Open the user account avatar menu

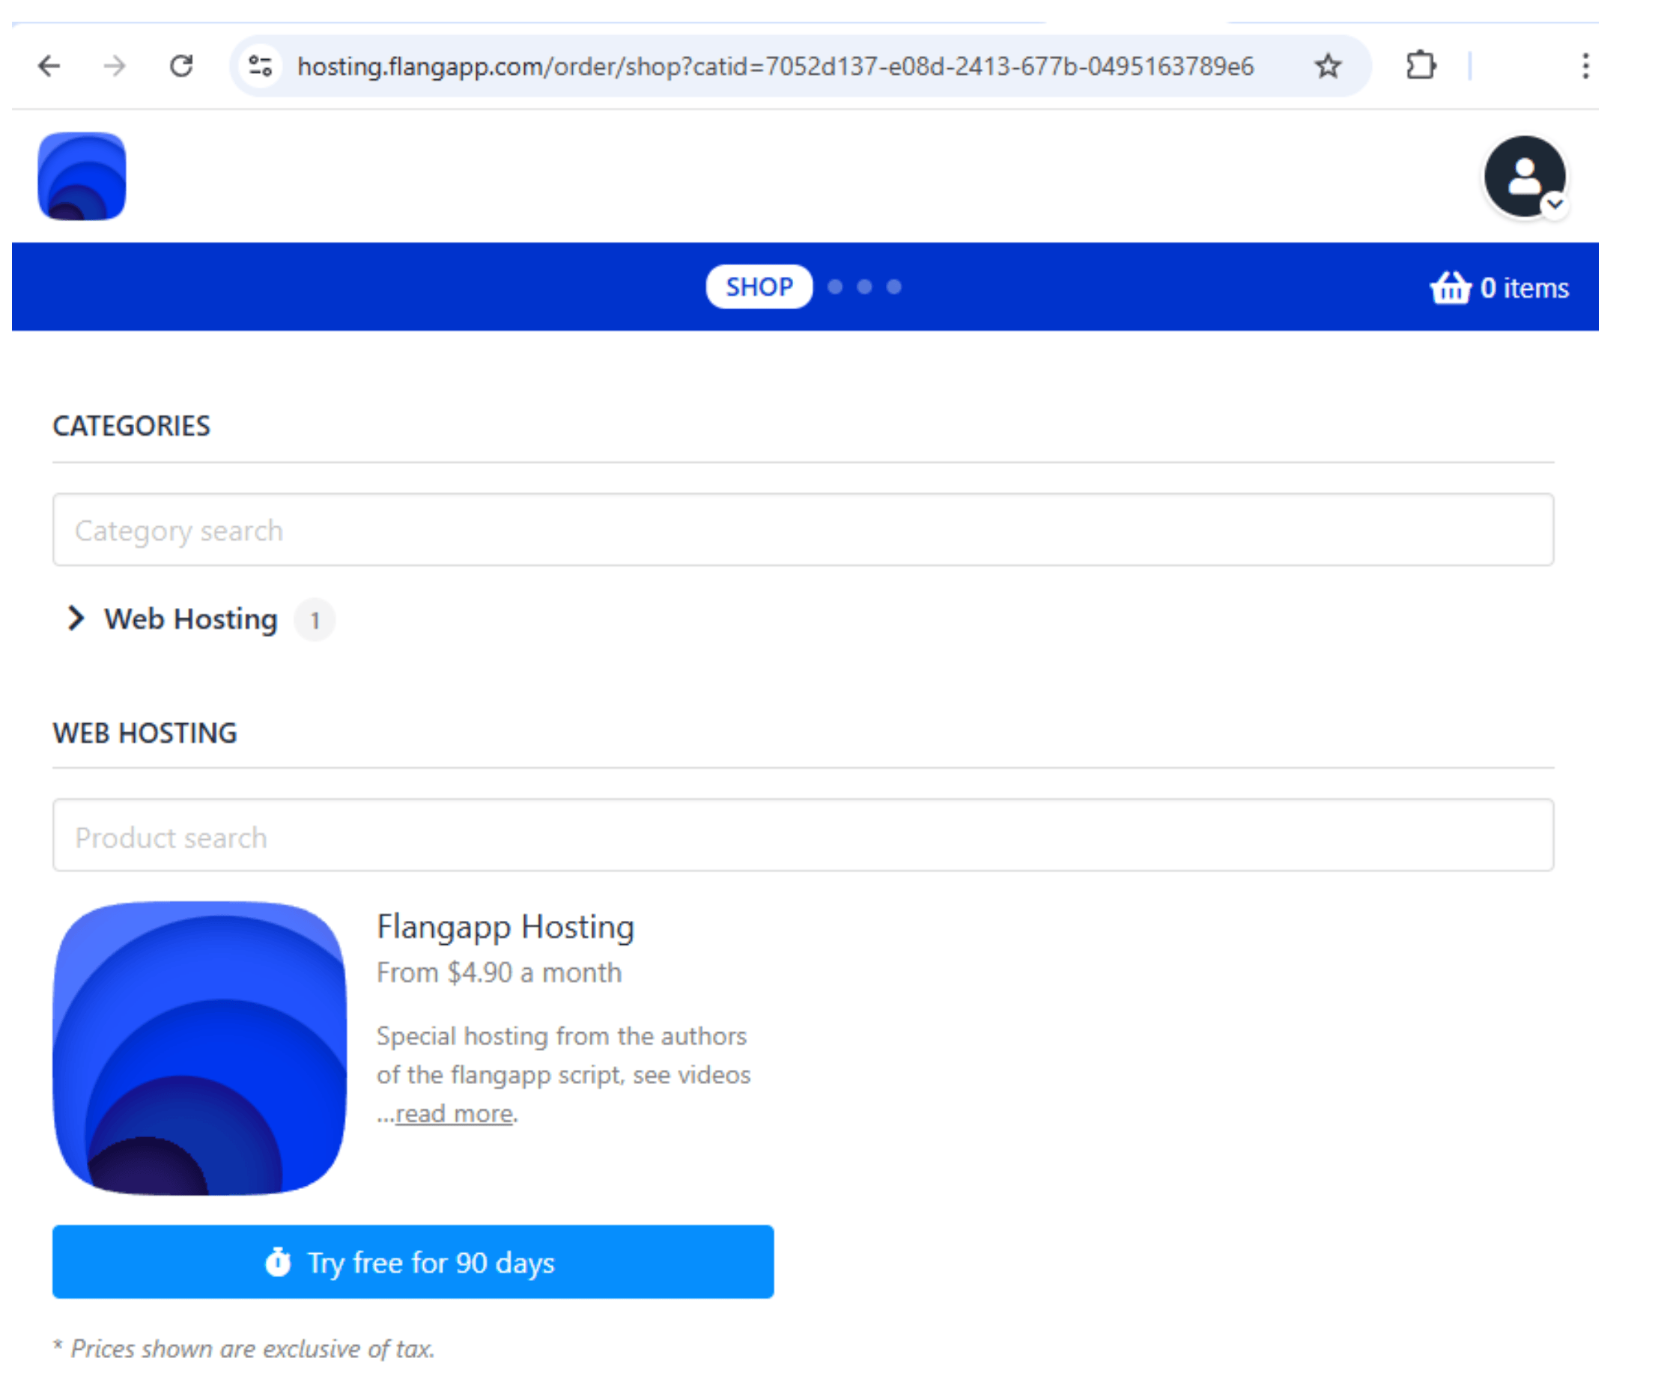click(x=1525, y=177)
